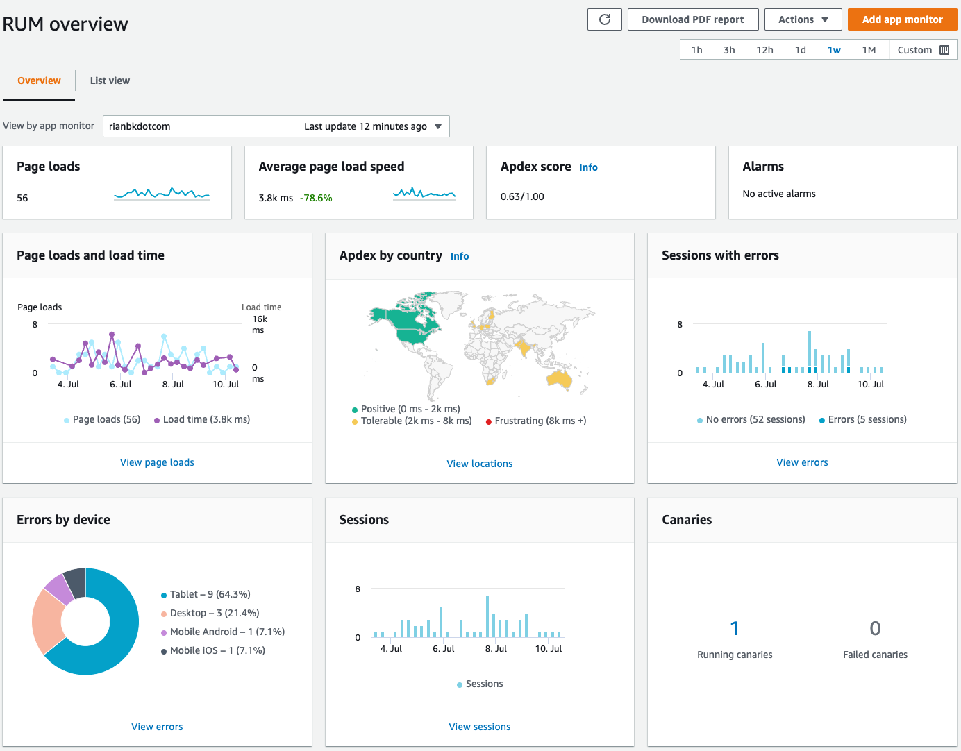This screenshot has height=751, width=961.
Task: Click Add app monitor button
Action: click(x=902, y=19)
